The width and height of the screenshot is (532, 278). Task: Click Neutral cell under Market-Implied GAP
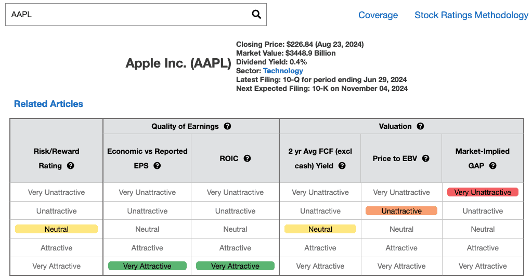(x=483, y=229)
